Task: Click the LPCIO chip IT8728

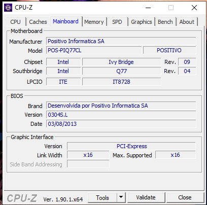Action: pyautogui.click(x=121, y=82)
